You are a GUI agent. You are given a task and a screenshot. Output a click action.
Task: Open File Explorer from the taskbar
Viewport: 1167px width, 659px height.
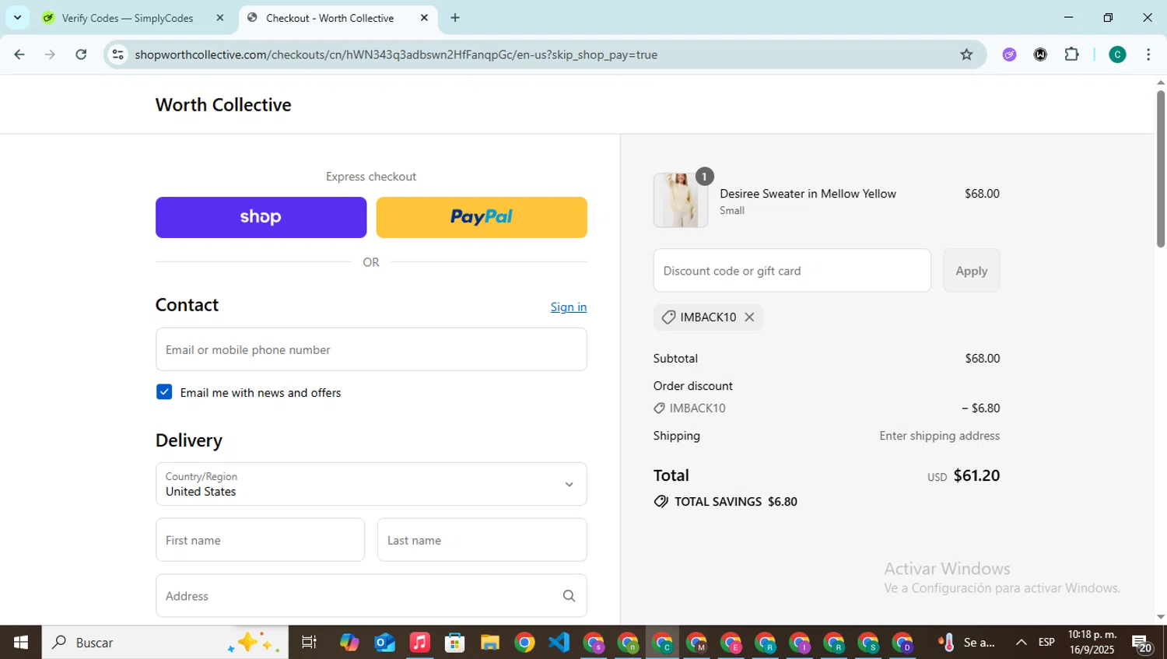pyautogui.click(x=489, y=643)
